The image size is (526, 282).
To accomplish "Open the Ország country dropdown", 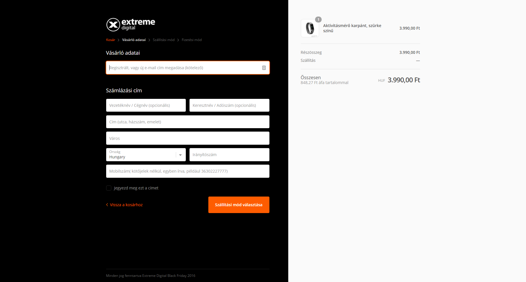I will 141,155.
